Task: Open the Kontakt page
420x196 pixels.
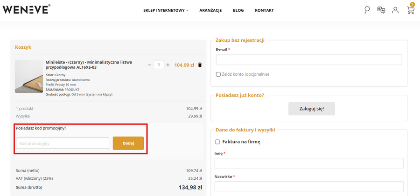Action: pyautogui.click(x=264, y=10)
